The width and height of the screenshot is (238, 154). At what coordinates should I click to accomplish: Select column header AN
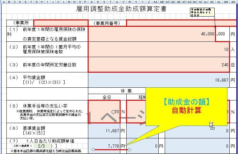(x=233, y=2)
